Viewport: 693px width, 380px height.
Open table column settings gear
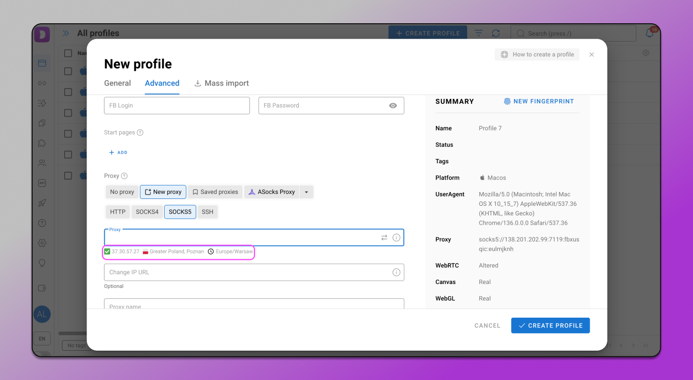[646, 53]
